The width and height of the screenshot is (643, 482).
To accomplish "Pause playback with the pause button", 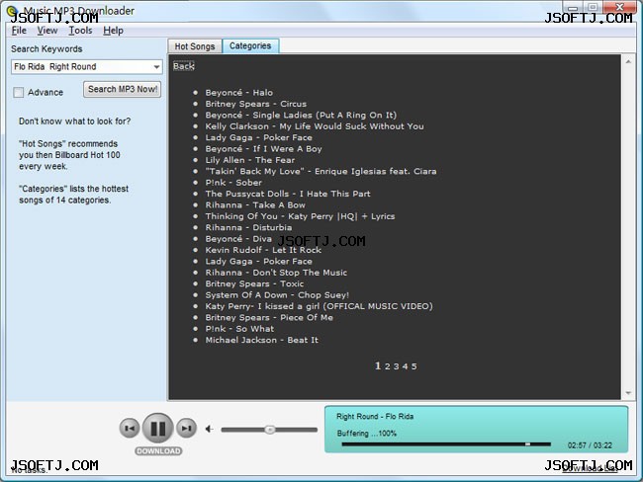I will point(158,428).
